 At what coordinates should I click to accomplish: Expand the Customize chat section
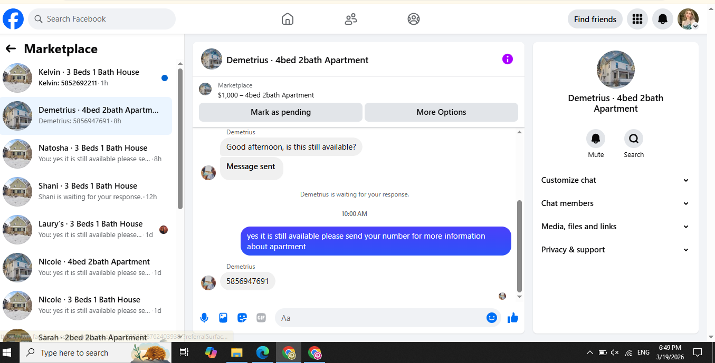click(615, 180)
